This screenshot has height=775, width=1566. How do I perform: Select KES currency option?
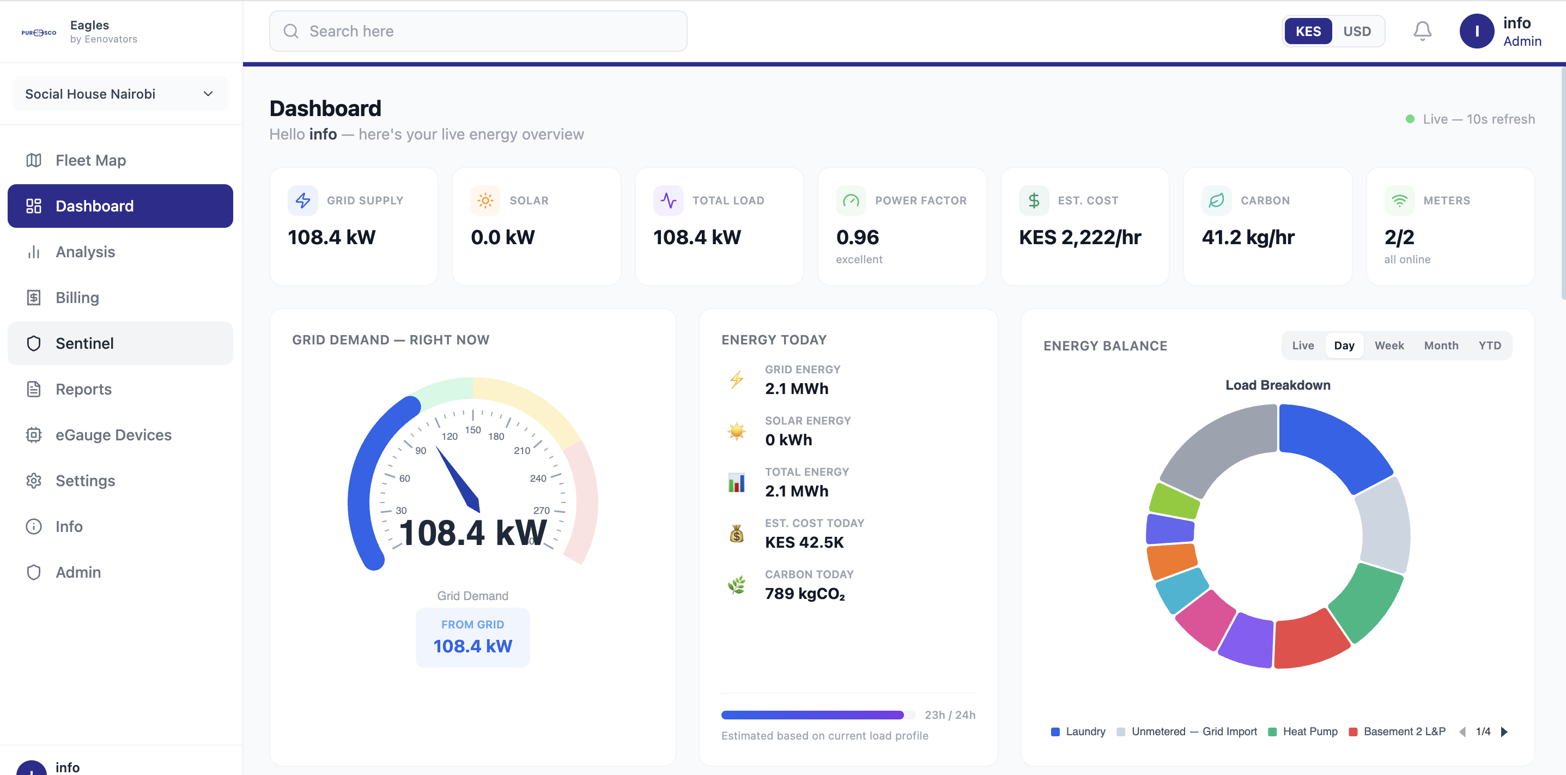(1308, 31)
